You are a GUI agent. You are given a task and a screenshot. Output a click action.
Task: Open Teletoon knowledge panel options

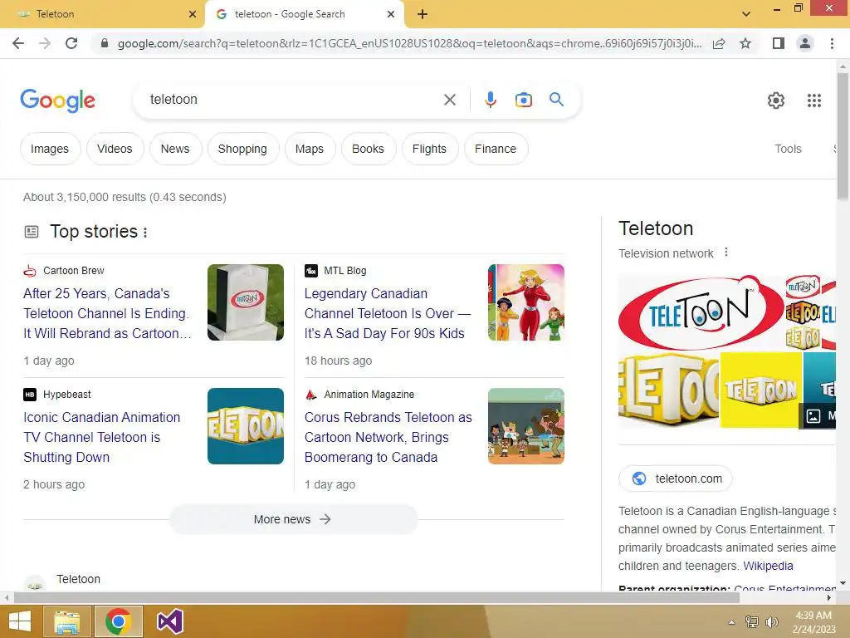725,253
